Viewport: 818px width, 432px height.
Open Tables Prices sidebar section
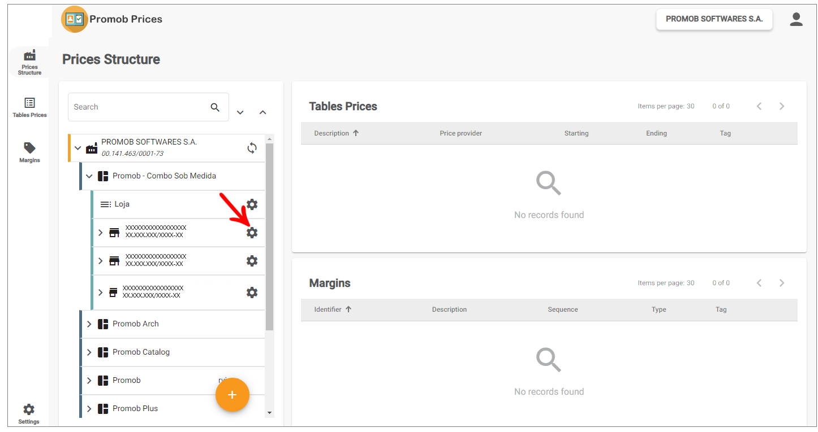(29, 107)
